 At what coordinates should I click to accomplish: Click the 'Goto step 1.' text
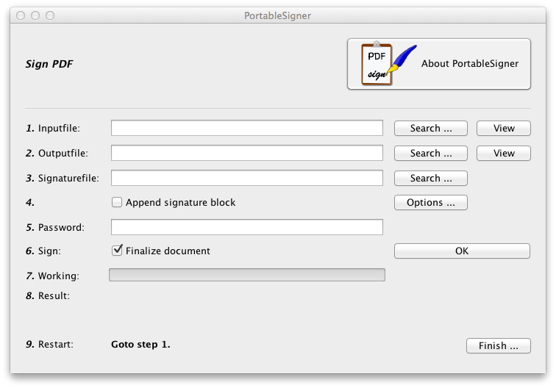click(140, 345)
